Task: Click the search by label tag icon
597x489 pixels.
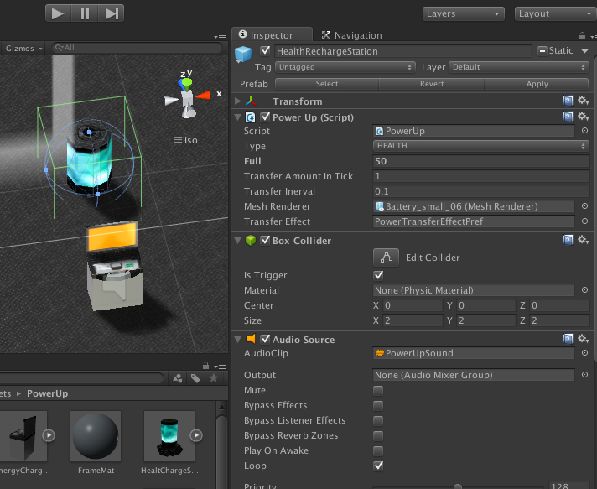Action: (x=195, y=378)
